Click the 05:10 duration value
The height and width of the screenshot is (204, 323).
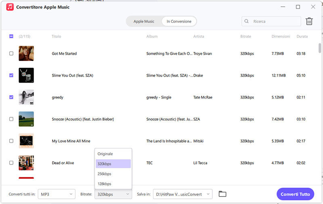click(301, 75)
